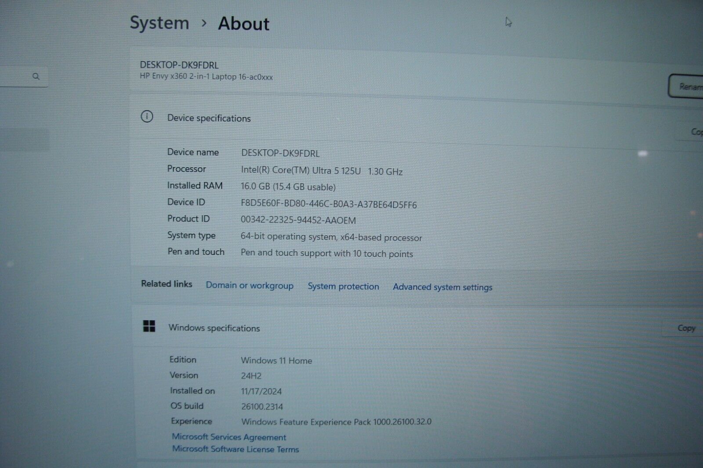Collapse the Windows specifications section header
Screen dimensions: 703x468
tap(395, 328)
